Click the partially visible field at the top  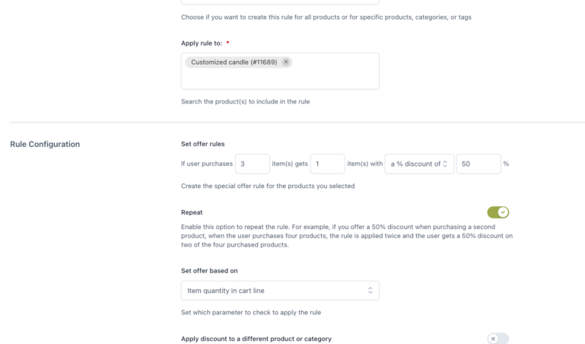pos(279,2)
